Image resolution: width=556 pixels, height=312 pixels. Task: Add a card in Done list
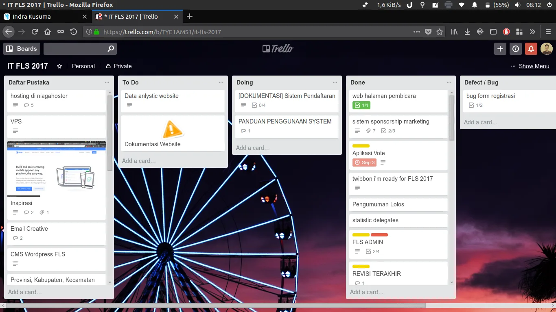(x=367, y=292)
